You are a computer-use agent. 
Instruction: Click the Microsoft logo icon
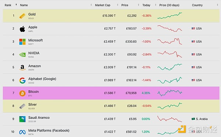pyautogui.click(x=22, y=42)
